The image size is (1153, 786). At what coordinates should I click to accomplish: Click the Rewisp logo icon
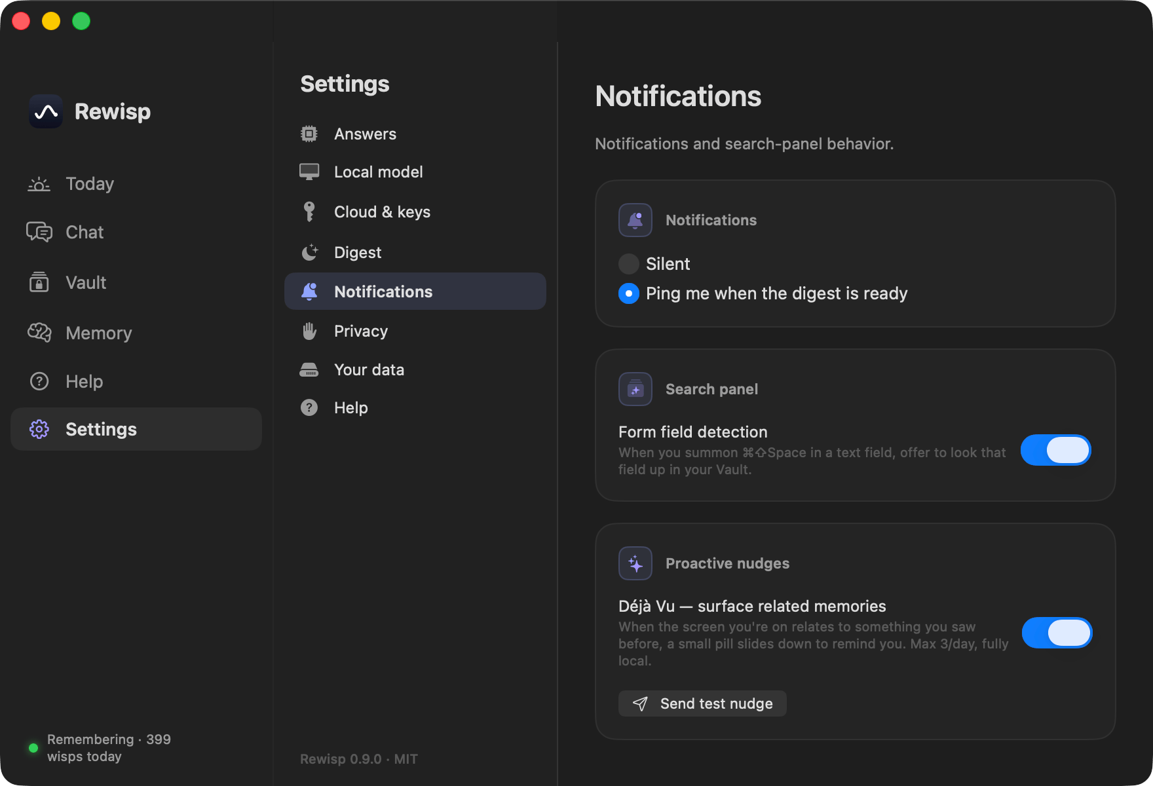pyautogui.click(x=46, y=111)
